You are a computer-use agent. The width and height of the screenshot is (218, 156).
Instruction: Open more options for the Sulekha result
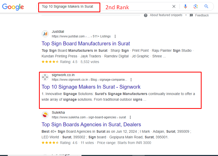[x=130, y=117]
